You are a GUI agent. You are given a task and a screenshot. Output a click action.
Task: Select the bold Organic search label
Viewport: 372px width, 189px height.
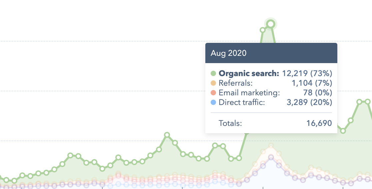(249, 73)
